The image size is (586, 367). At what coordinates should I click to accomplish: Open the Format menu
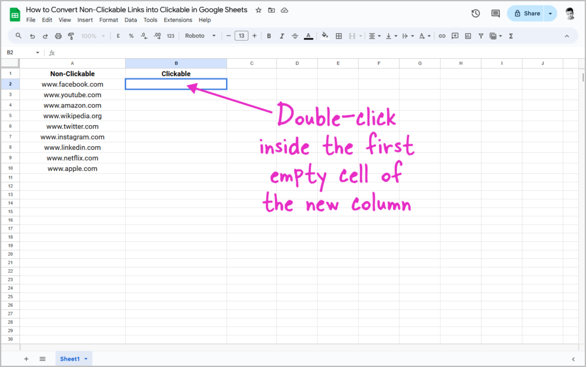click(x=108, y=20)
